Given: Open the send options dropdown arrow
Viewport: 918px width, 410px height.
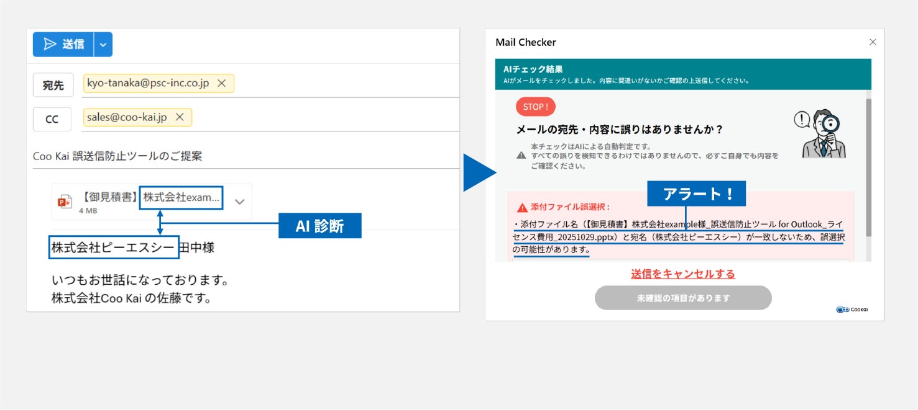Looking at the screenshot, I should coord(103,45).
